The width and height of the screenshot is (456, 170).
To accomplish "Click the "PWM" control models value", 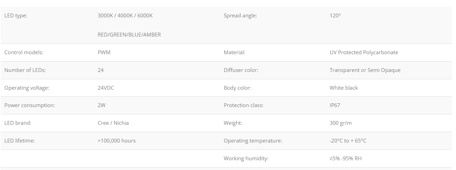I will (104, 52).
